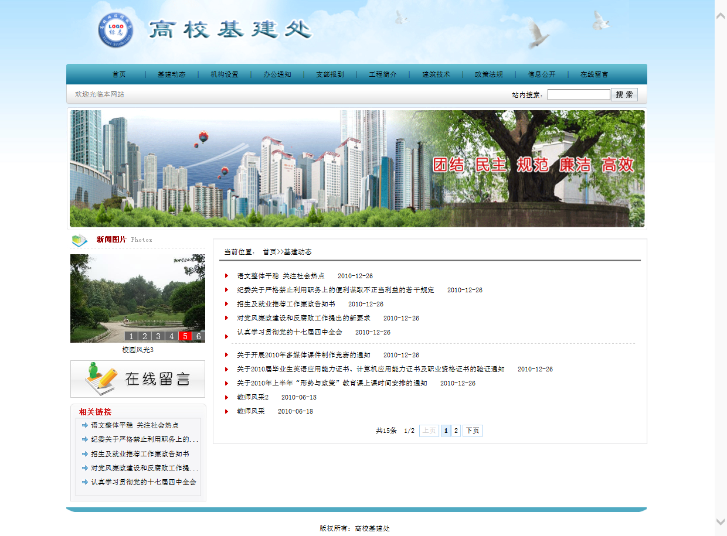The height and width of the screenshot is (536, 727).
Task: Click the city skyline banner image
Action: [x=357, y=169]
